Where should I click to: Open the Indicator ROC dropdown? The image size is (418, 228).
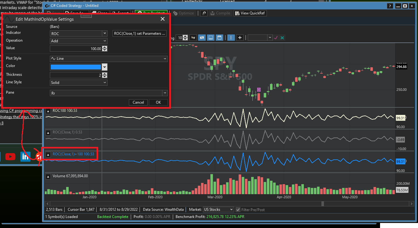pyautogui.click(x=79, y=34)
